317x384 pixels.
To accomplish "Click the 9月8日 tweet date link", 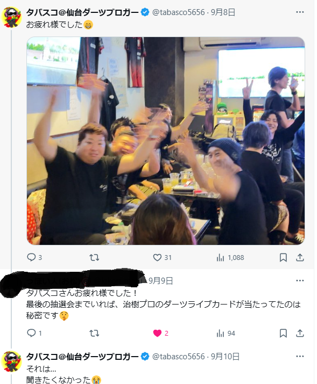I will pyautogui.click(x=223, y=12).
